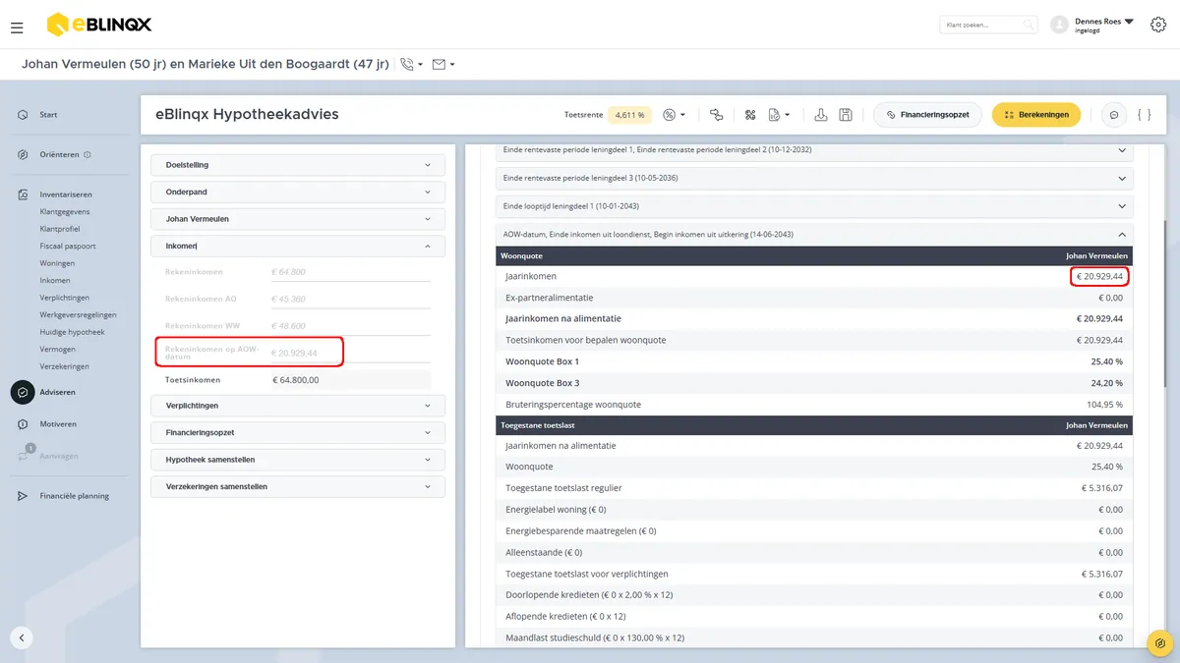Expand Einde looptijd leningdeel 1 row
Image resolution: width=1180 pixels, height=663 pixels.
[x=814, y=205]
